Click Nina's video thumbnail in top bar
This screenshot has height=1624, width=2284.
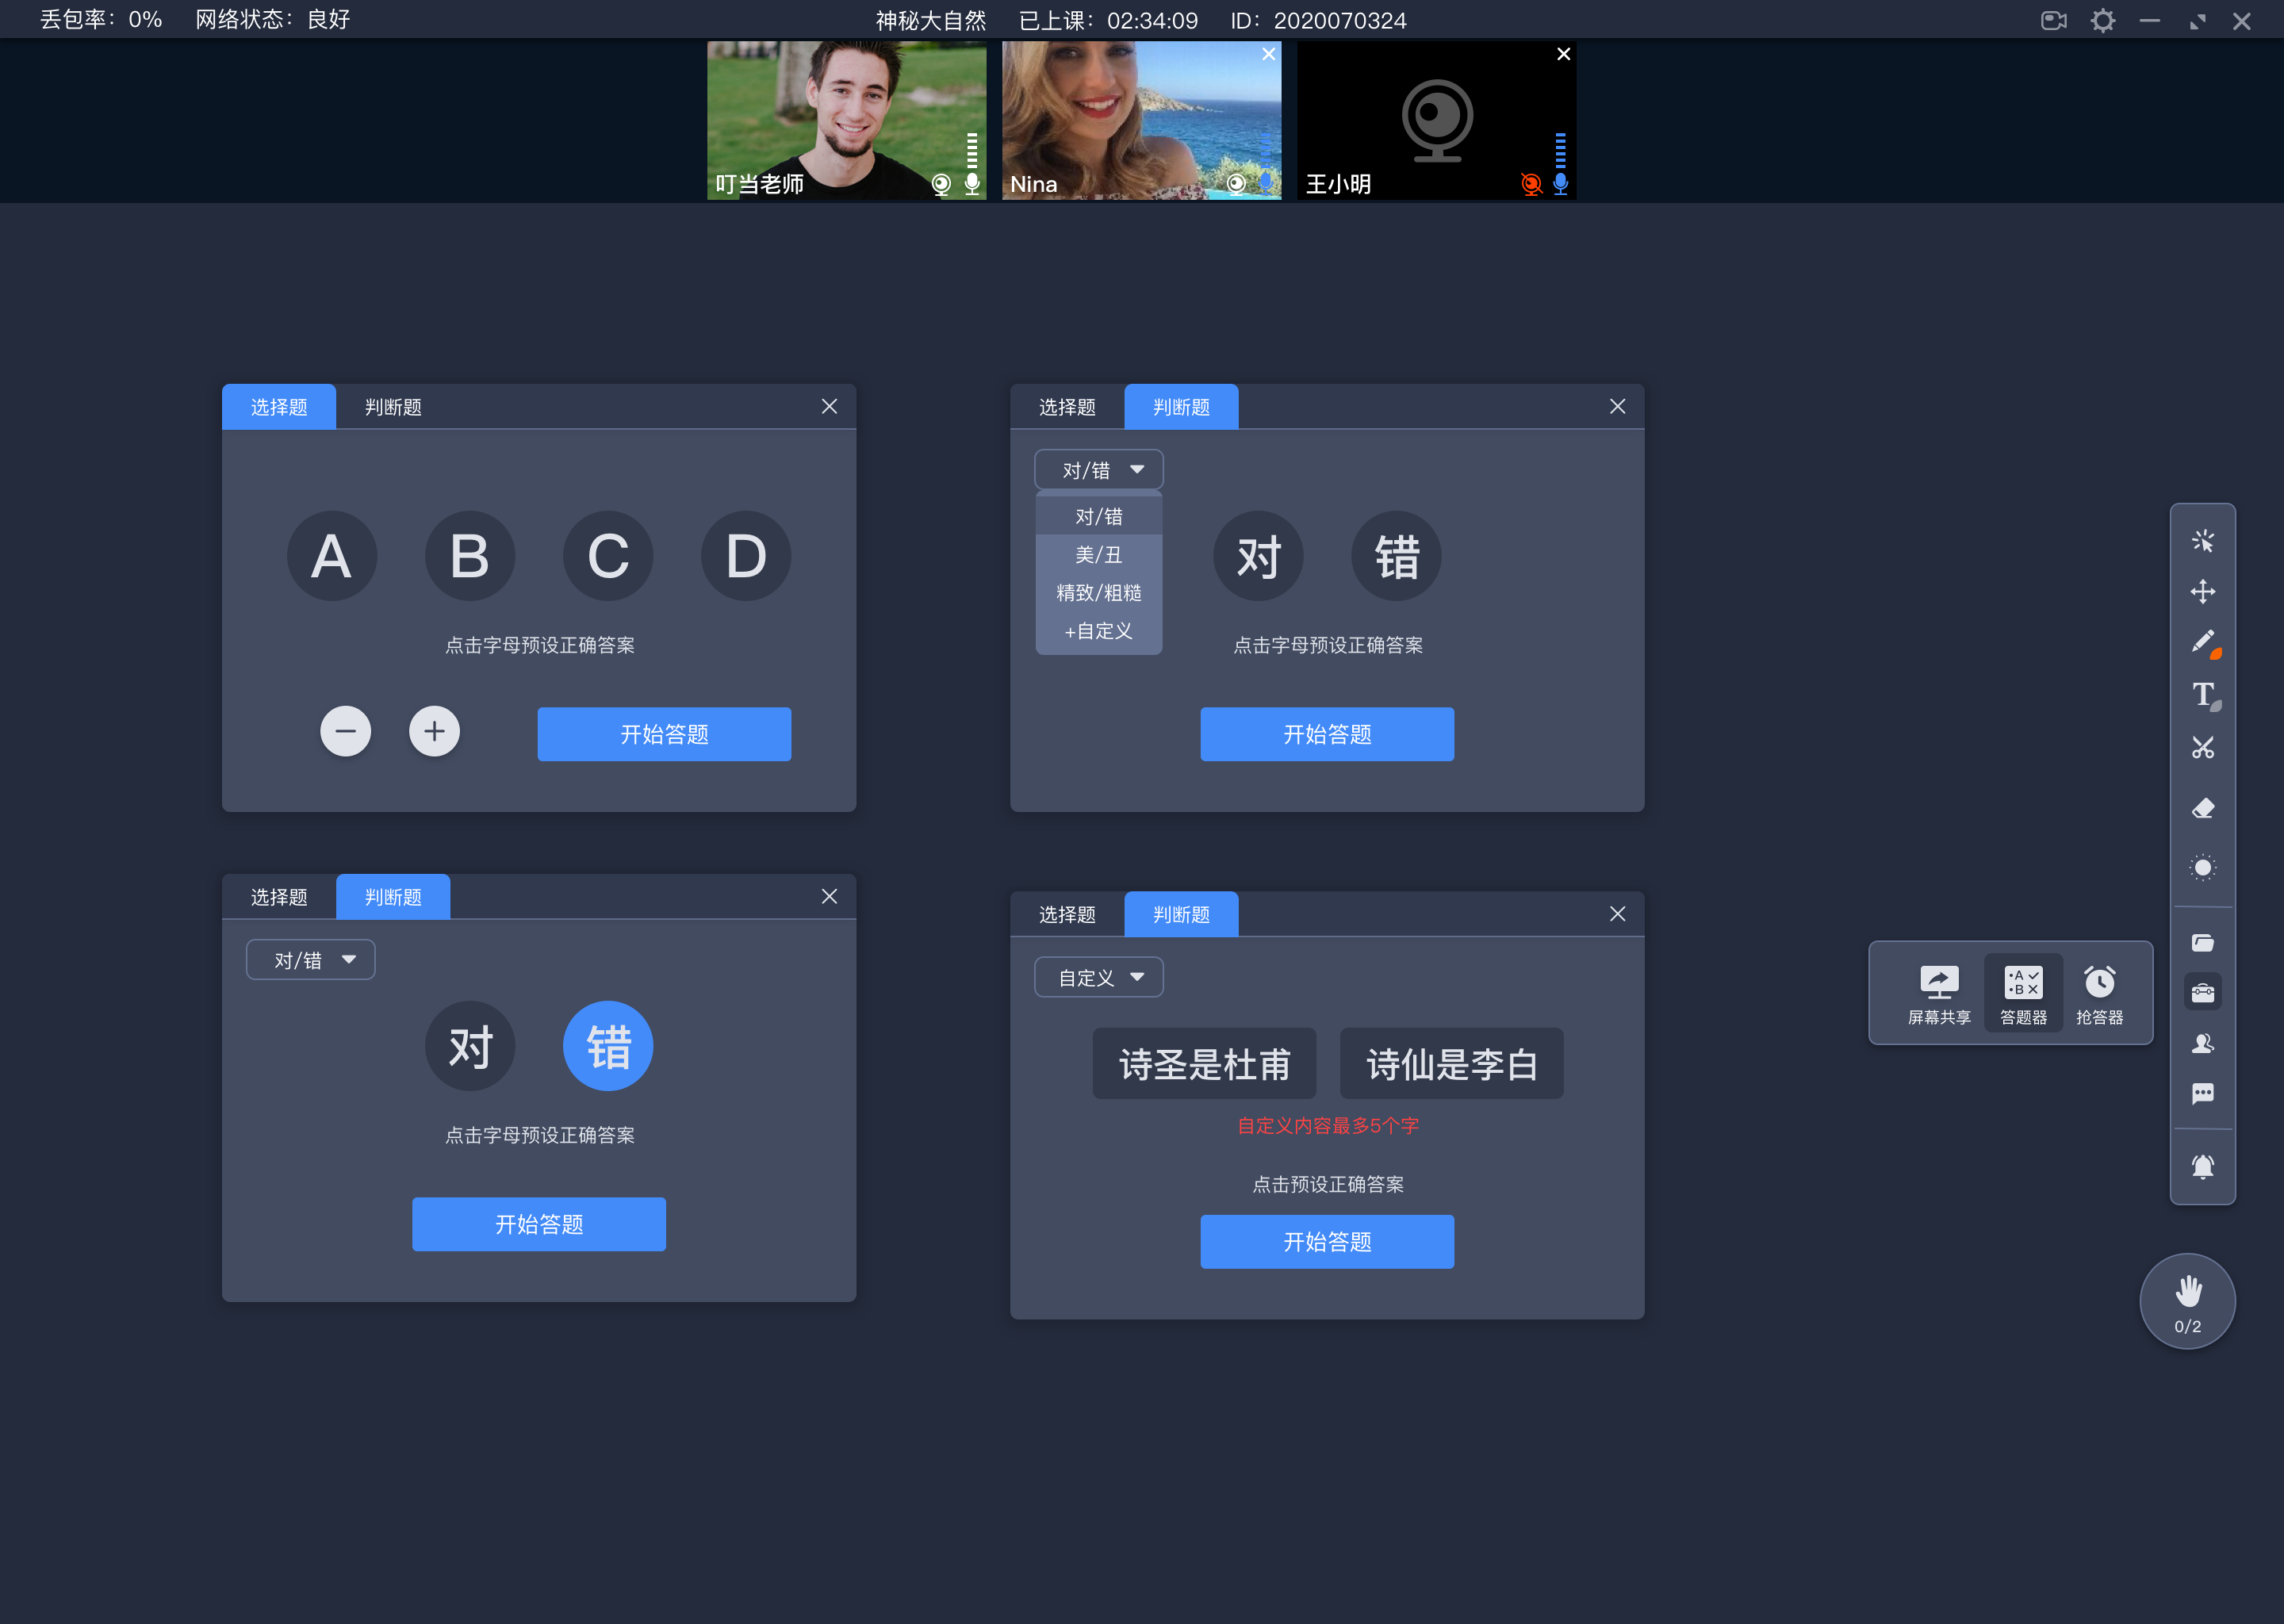pyautogui.click(x=1142, y=120)
